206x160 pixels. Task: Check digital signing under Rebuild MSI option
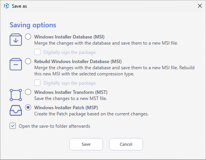[x=37, y=83]
